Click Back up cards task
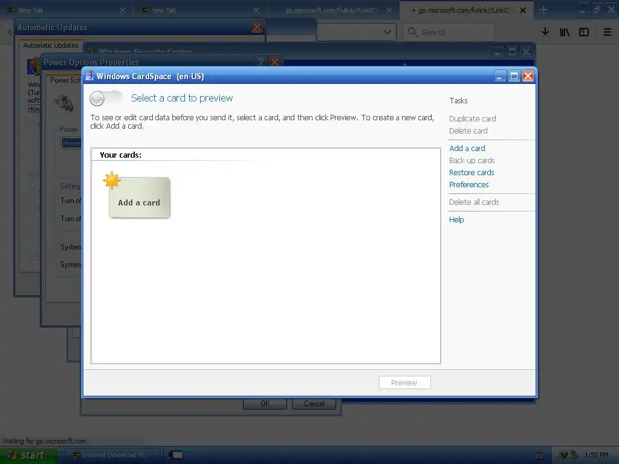Image resolution: width=619 pixels, height=464 pixels. tap(472, 161)
